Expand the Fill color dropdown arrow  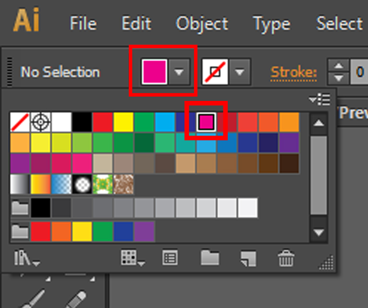coord(179,72)
